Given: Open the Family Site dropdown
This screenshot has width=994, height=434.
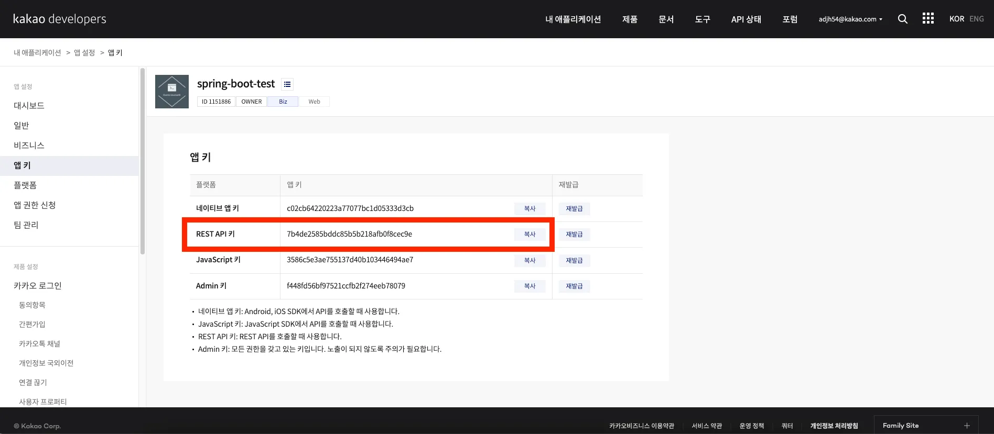Looking at the screenshot, I should [x=927, y=425].
